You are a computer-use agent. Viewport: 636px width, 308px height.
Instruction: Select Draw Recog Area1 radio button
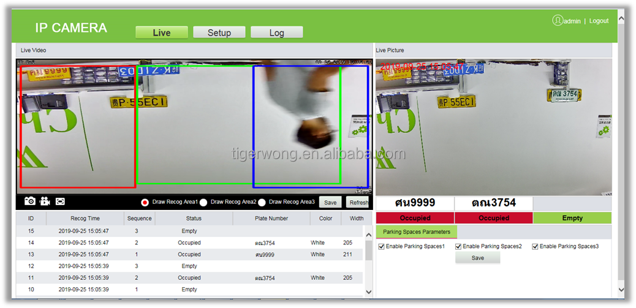point(145,202)
